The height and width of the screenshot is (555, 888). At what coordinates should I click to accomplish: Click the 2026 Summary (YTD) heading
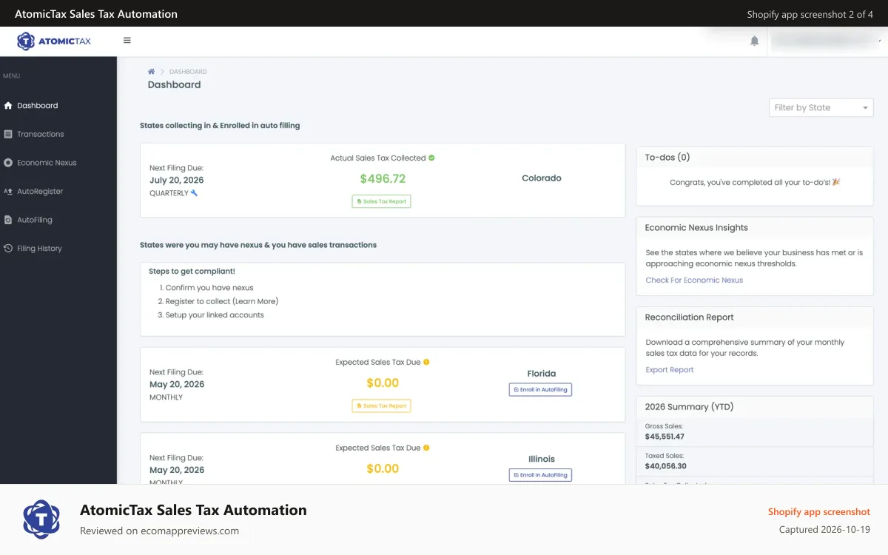click(x=689, y=406)
